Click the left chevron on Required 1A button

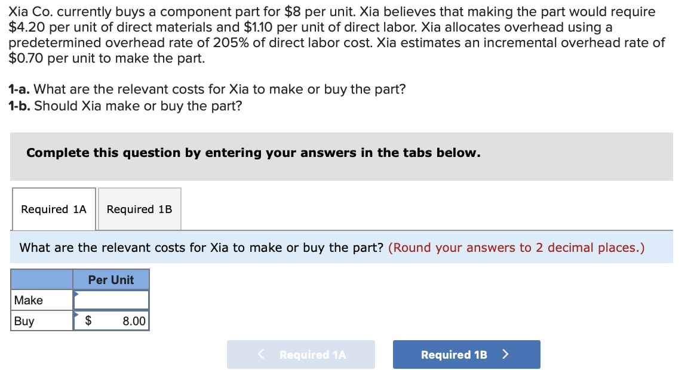[260, 354]
